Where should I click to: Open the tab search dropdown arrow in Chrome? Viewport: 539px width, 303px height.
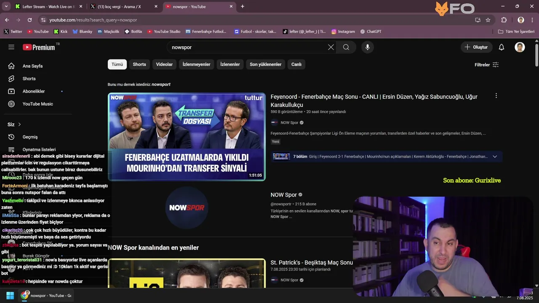[6, 6]
